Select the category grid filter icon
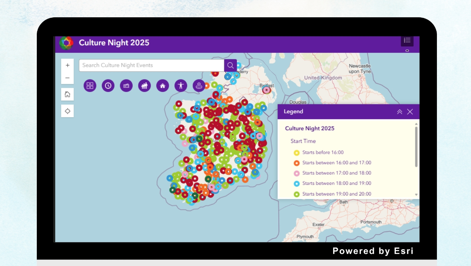Screen dimensions: 471x266 (90, 85)
